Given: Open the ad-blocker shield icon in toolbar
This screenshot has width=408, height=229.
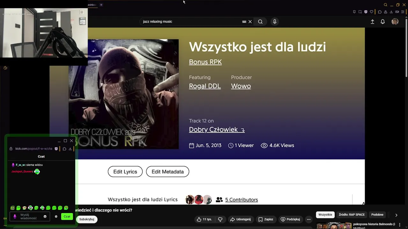Looking at the screenshot, I should click(x=366, y=12).
